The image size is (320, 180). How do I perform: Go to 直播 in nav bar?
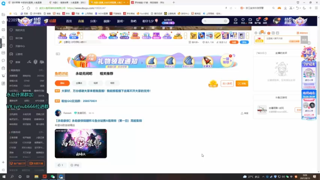click(x=81, y=21)
